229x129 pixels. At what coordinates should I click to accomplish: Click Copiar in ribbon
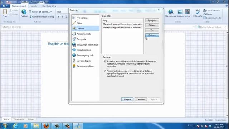click(x=14, y=14)
